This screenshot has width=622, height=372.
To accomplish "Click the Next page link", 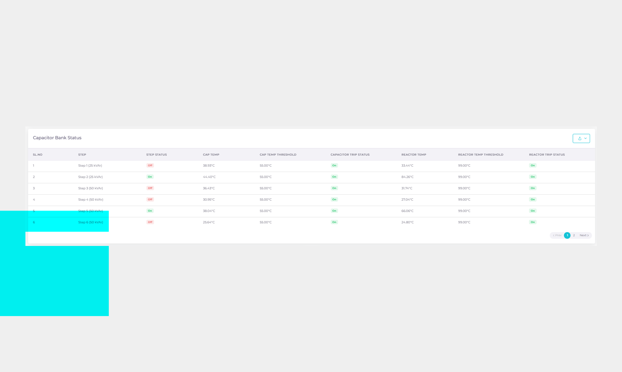I will pos(584,235).
